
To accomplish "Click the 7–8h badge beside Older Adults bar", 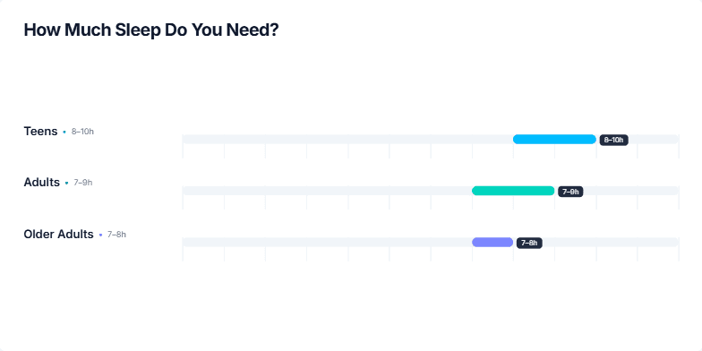I will pos(529,244).
